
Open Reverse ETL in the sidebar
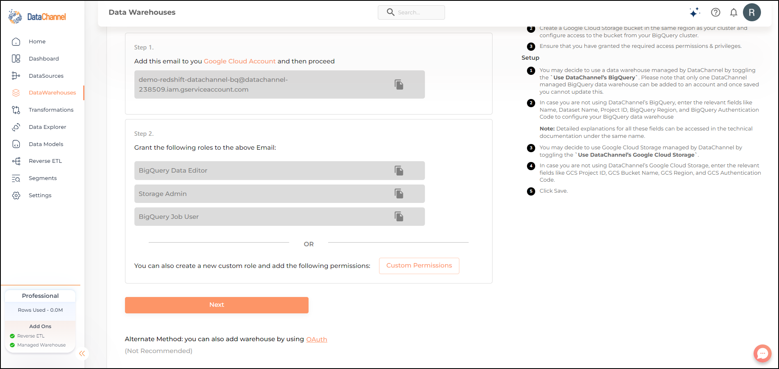click(45, 161)
